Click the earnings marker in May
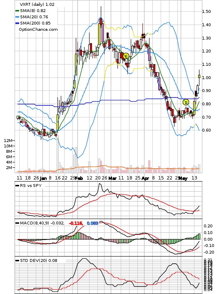Image resolution: width=219 pixels, height=294 pixels. coord(186,102)
